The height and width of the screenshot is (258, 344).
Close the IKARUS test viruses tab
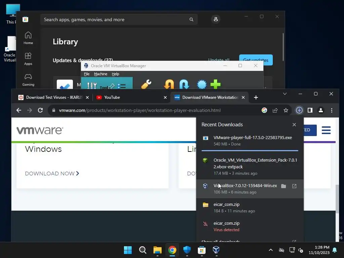click(87, 97)
